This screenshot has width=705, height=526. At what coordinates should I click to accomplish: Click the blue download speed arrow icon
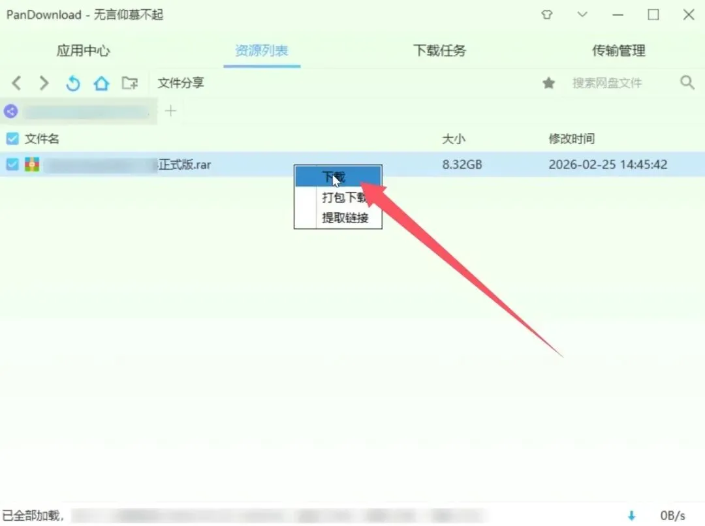pos(632,515)
